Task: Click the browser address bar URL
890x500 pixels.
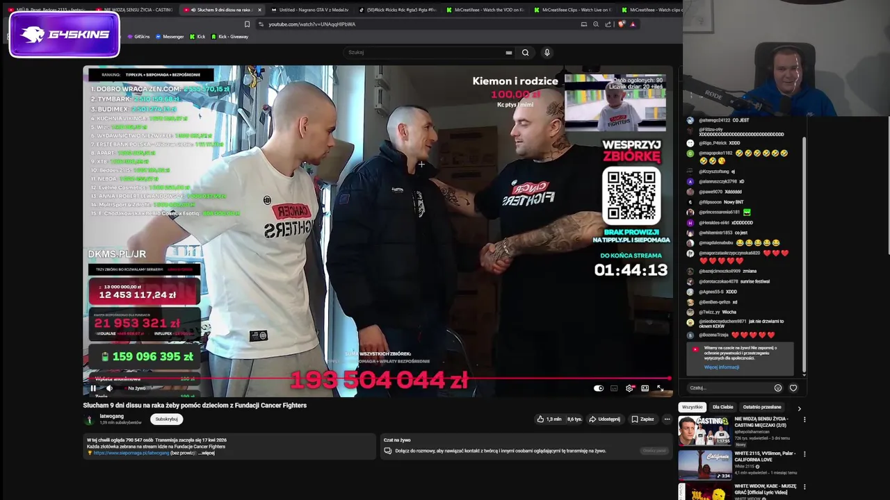Action: point(311,24)
